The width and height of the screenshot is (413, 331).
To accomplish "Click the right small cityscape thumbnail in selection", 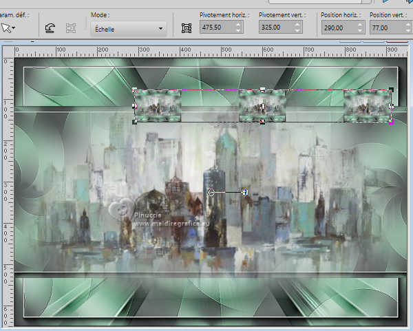I will click(367, 106).
